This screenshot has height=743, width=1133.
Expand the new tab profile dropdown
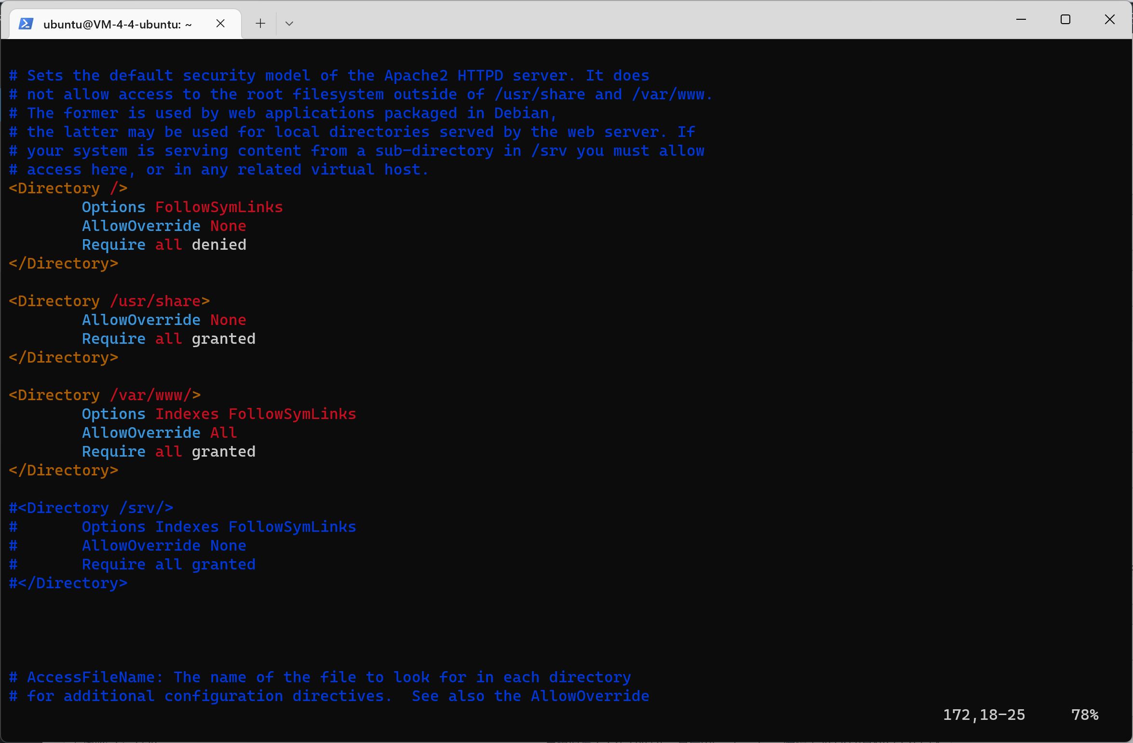[x=289, y=23]
